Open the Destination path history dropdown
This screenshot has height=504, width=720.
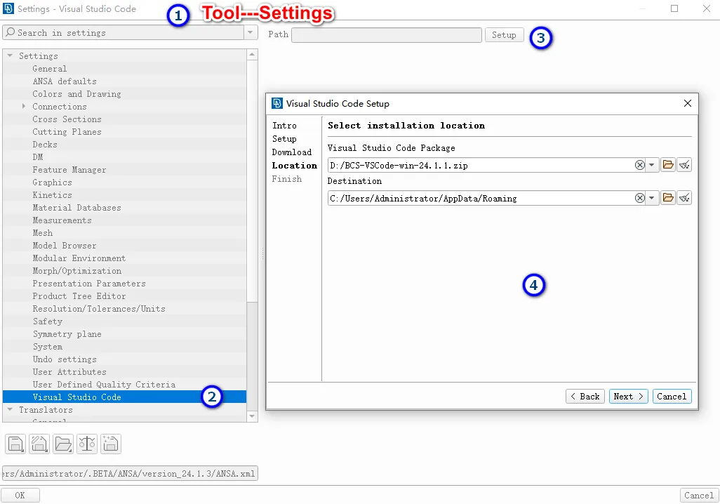click(x=652, y=198)
